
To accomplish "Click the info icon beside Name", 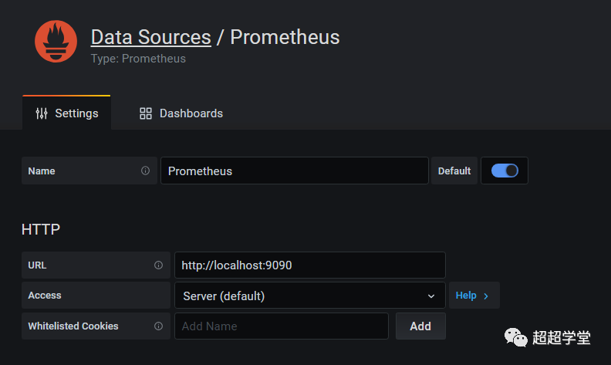I will [x=145, y=171].
